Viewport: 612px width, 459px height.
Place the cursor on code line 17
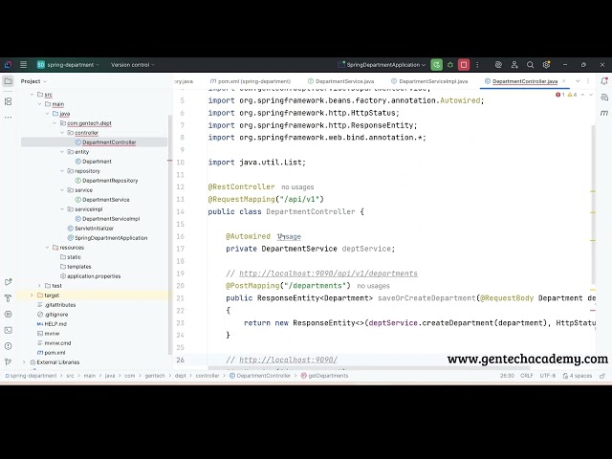pyautogui.click(x=310, y=249)
